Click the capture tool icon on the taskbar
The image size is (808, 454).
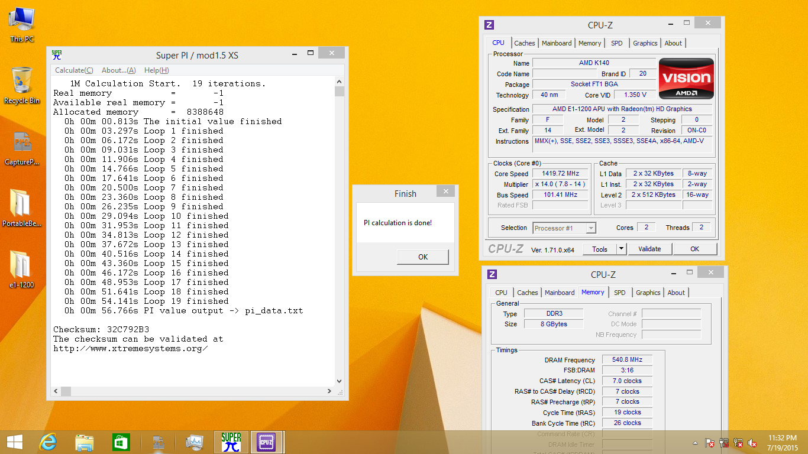(x=158, y=442)
